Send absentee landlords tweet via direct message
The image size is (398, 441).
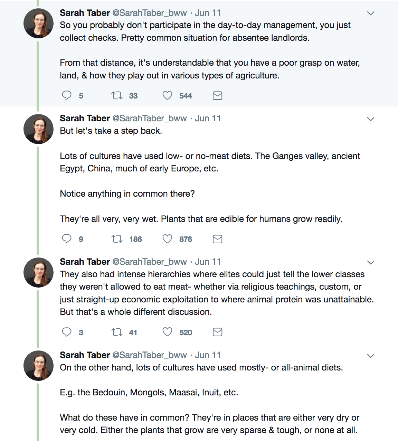point(217,95)
